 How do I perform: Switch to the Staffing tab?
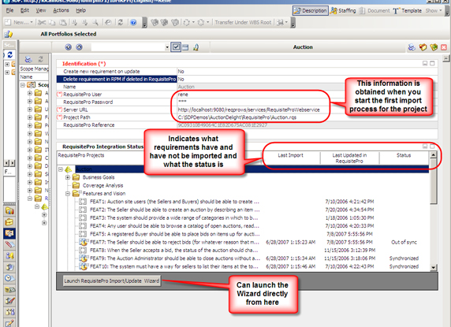point(343,10)
